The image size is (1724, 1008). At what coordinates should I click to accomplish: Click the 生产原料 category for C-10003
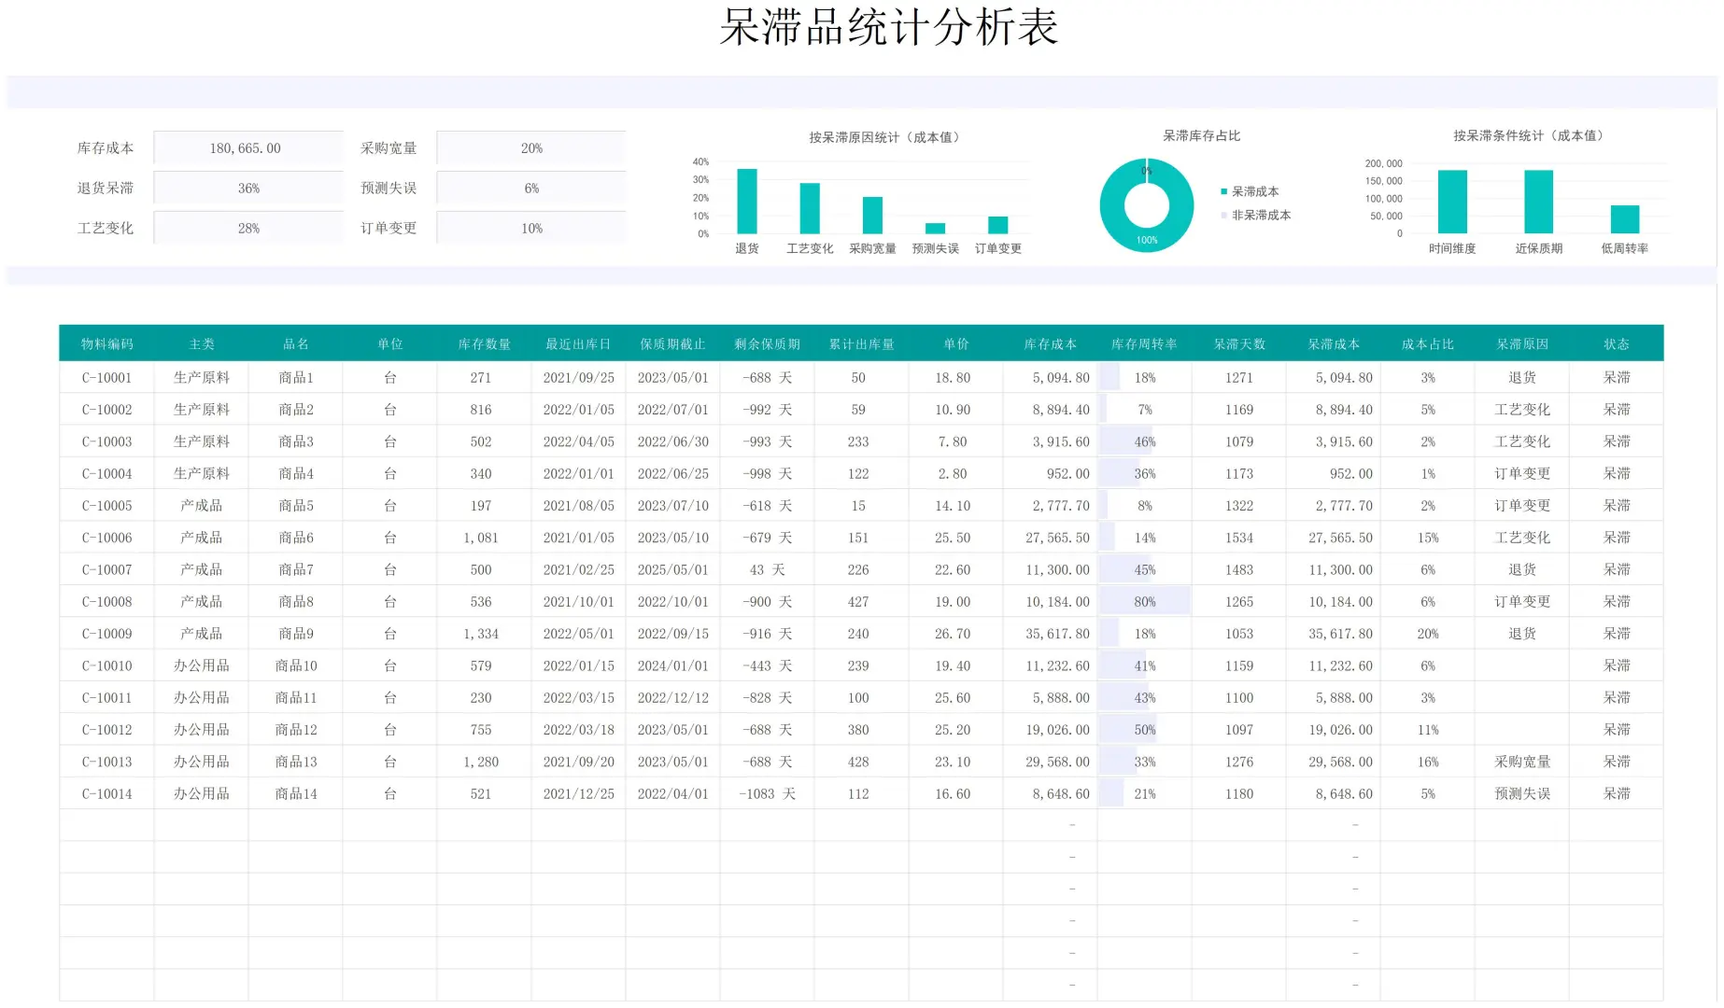(202, 441)
